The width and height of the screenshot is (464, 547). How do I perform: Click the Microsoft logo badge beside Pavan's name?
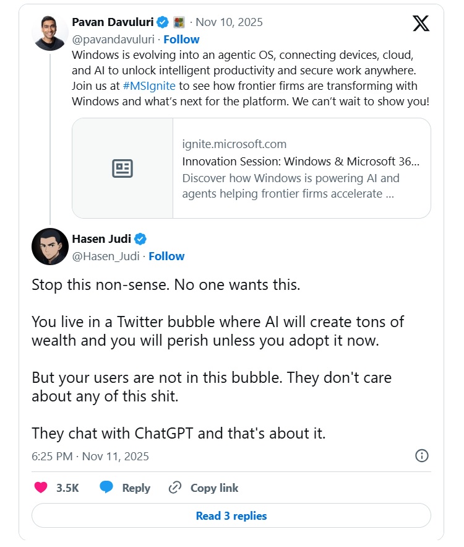tap(179, 22)
